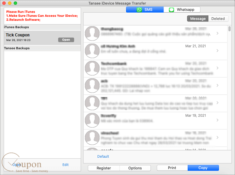Viewport: 235px width, 175px height.
Task: Switch to the Whatsapp tab
Action: tap(182, 10)
